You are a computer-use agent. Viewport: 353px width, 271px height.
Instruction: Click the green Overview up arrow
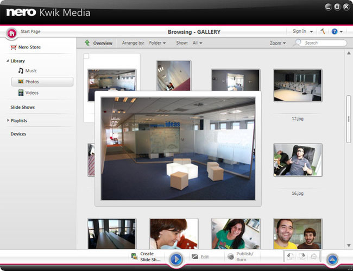pyautogui.click(x=87, y=43)
